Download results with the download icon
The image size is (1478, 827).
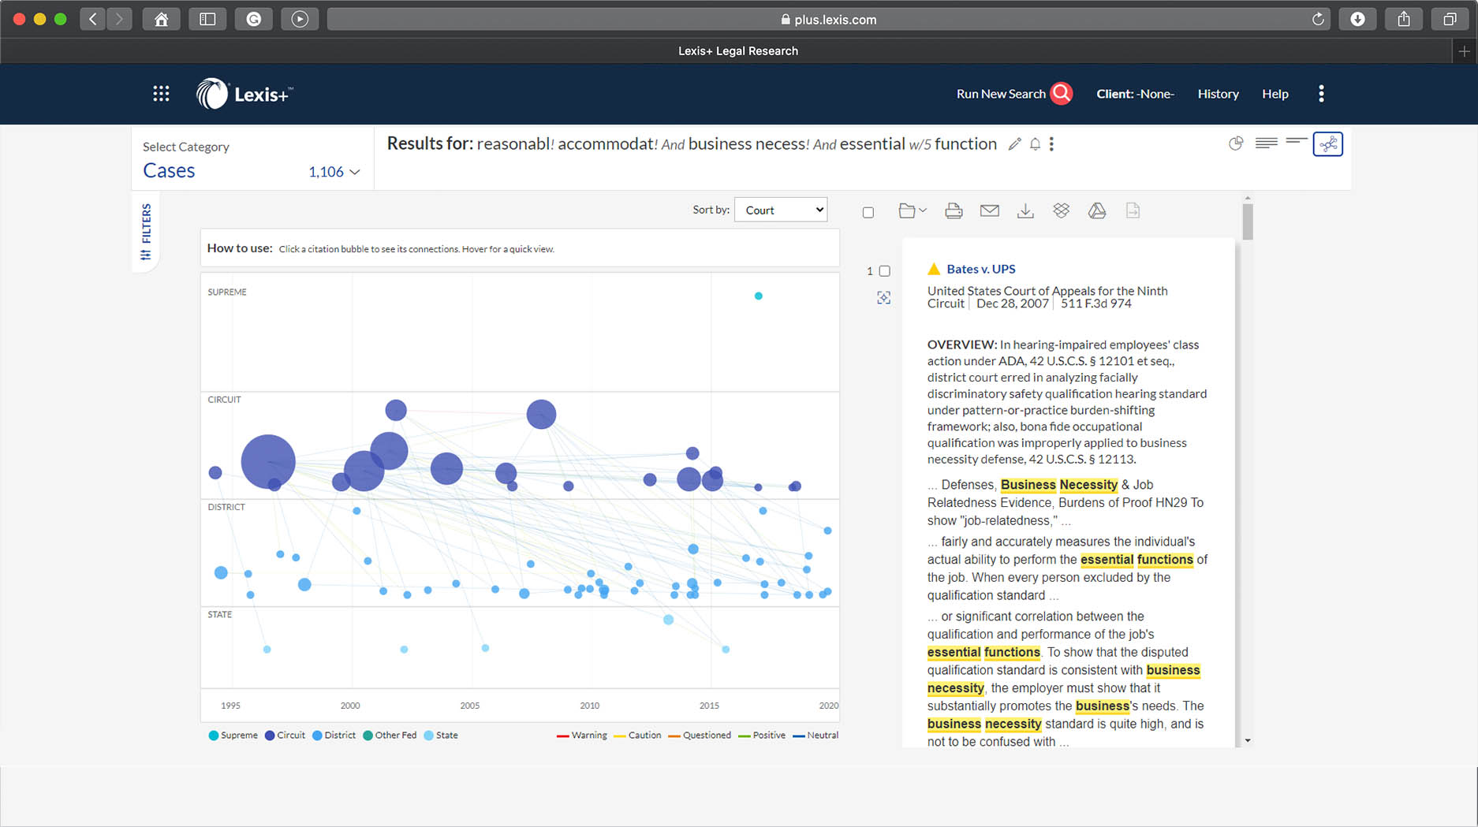pyautogui.click(x=1025, y=210)
